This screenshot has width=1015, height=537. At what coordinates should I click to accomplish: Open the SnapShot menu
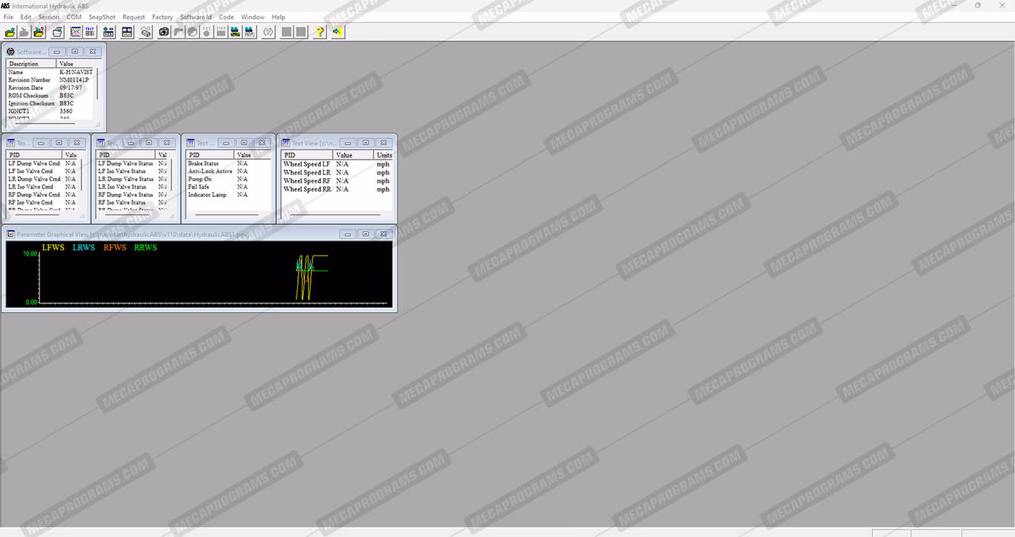[102, 17]
